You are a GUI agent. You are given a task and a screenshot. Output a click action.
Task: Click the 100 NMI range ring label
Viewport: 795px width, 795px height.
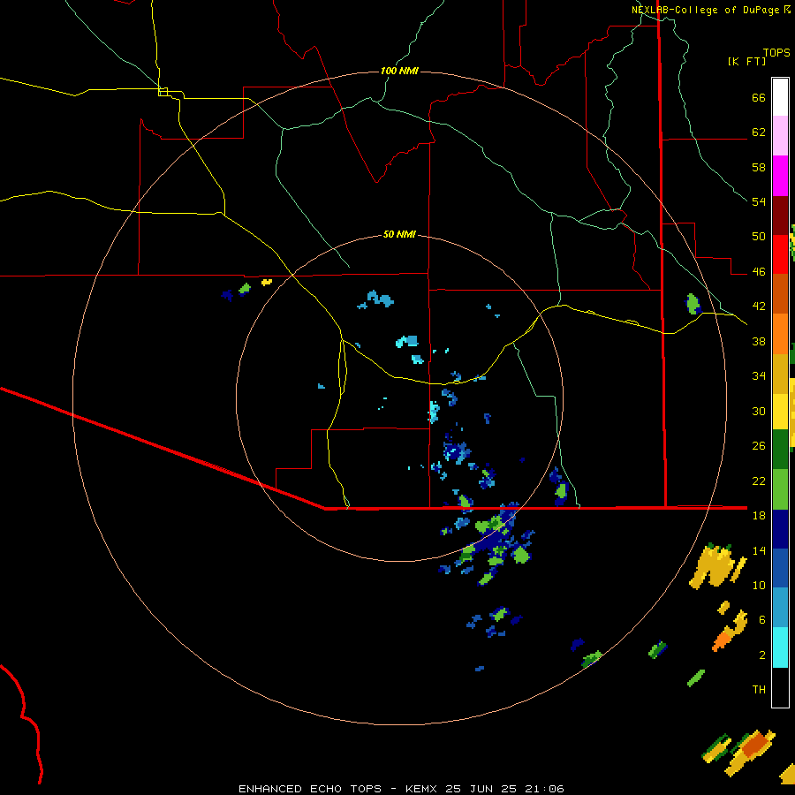pyautogui.click(x=399, y=71)
